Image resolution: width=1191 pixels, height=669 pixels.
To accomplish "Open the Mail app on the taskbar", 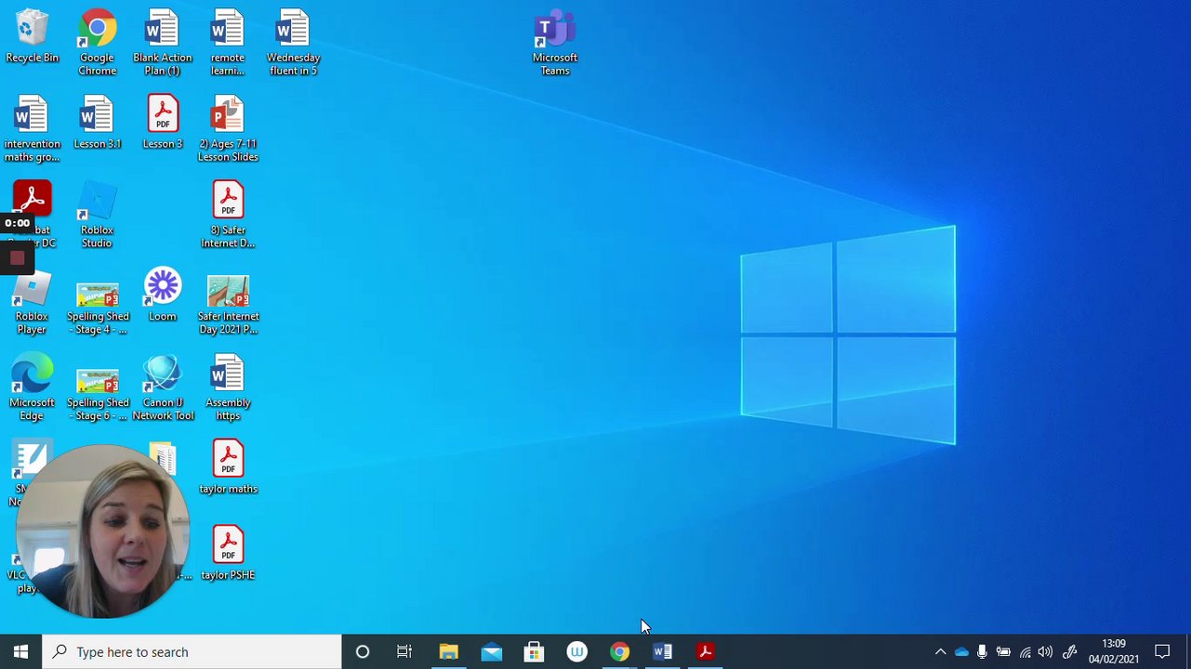I will click(x=491, y=652).
